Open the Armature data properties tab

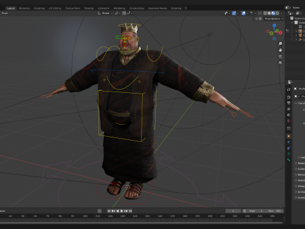click(x=288, y=154)
